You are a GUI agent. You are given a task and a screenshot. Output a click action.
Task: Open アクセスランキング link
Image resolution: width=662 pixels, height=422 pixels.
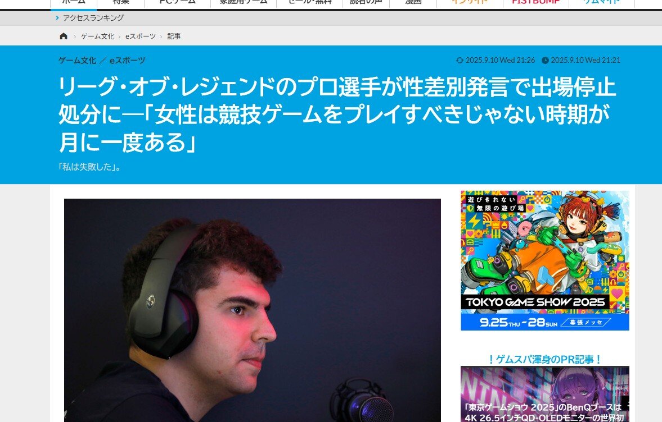click(93, 18)
